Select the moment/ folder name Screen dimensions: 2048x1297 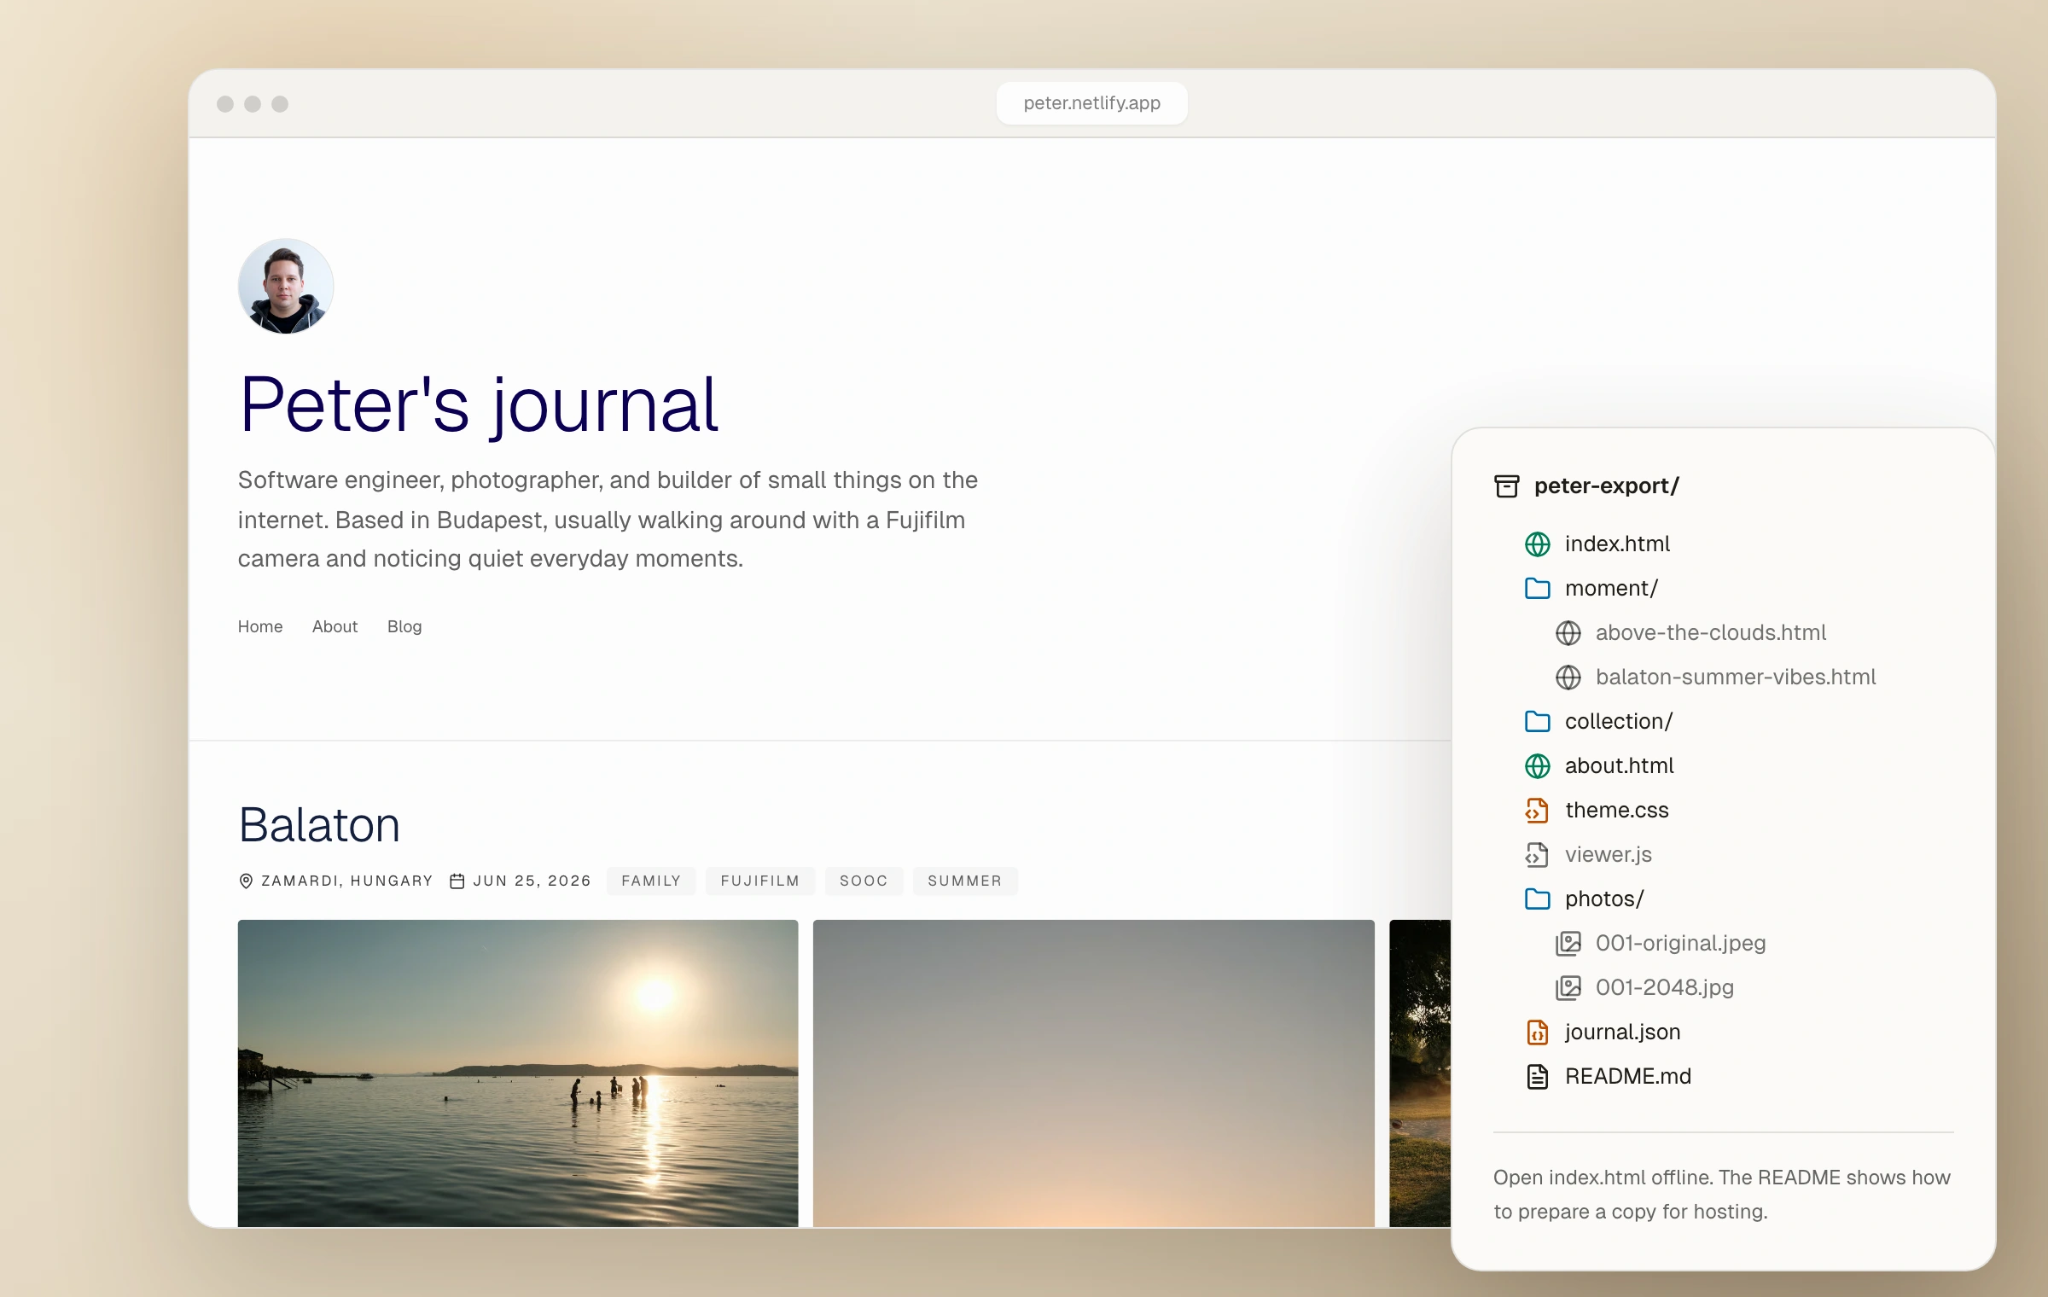click(x=1611, y=589)
